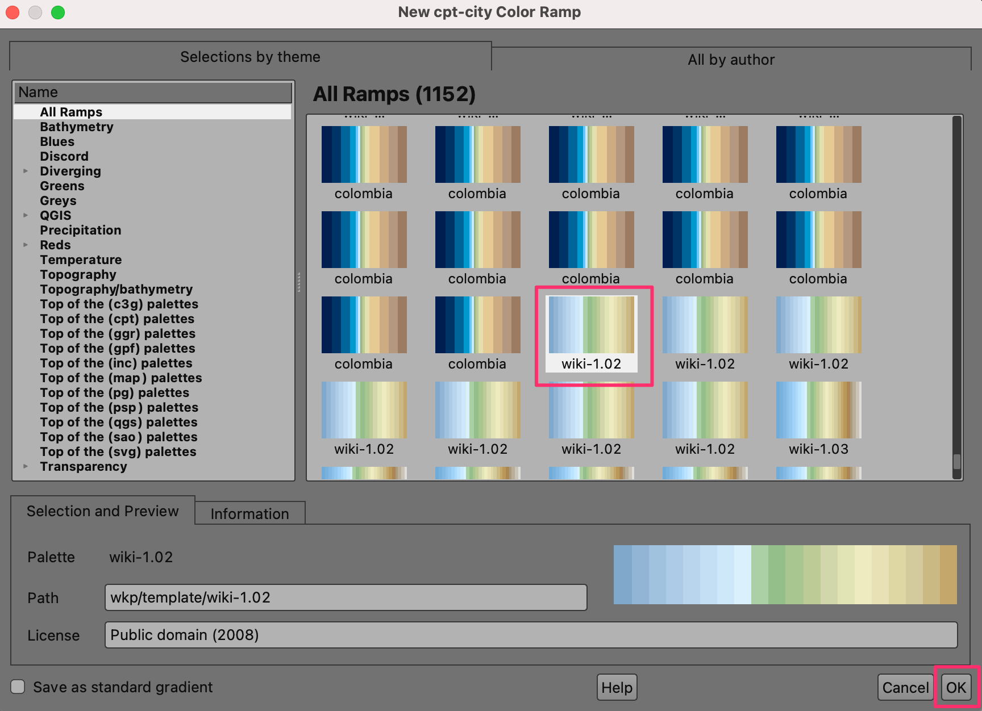
Task: Open Help for cpt-city ramps
Action: coord(617,688)
